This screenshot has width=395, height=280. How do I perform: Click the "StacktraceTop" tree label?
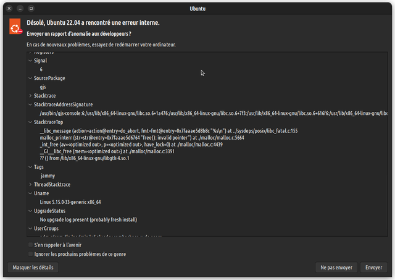click(48, 122)
